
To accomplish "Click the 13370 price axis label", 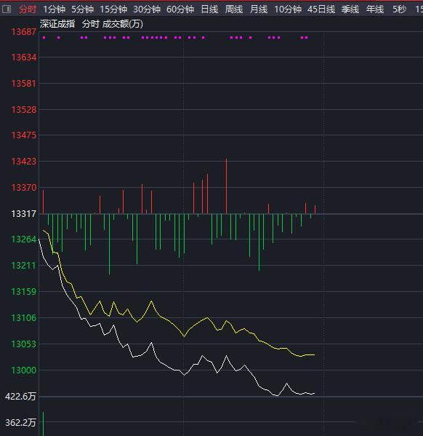I will 24,187.
